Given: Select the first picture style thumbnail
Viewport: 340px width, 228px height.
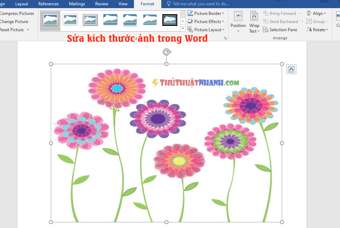Looking at the screenshot, I should pyautogui.click(x=50, y=20).
